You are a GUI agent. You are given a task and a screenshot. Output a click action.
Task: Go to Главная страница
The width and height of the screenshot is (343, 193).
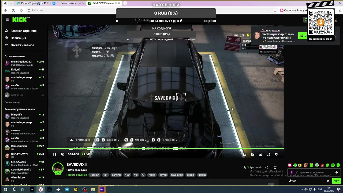[21, 31]
